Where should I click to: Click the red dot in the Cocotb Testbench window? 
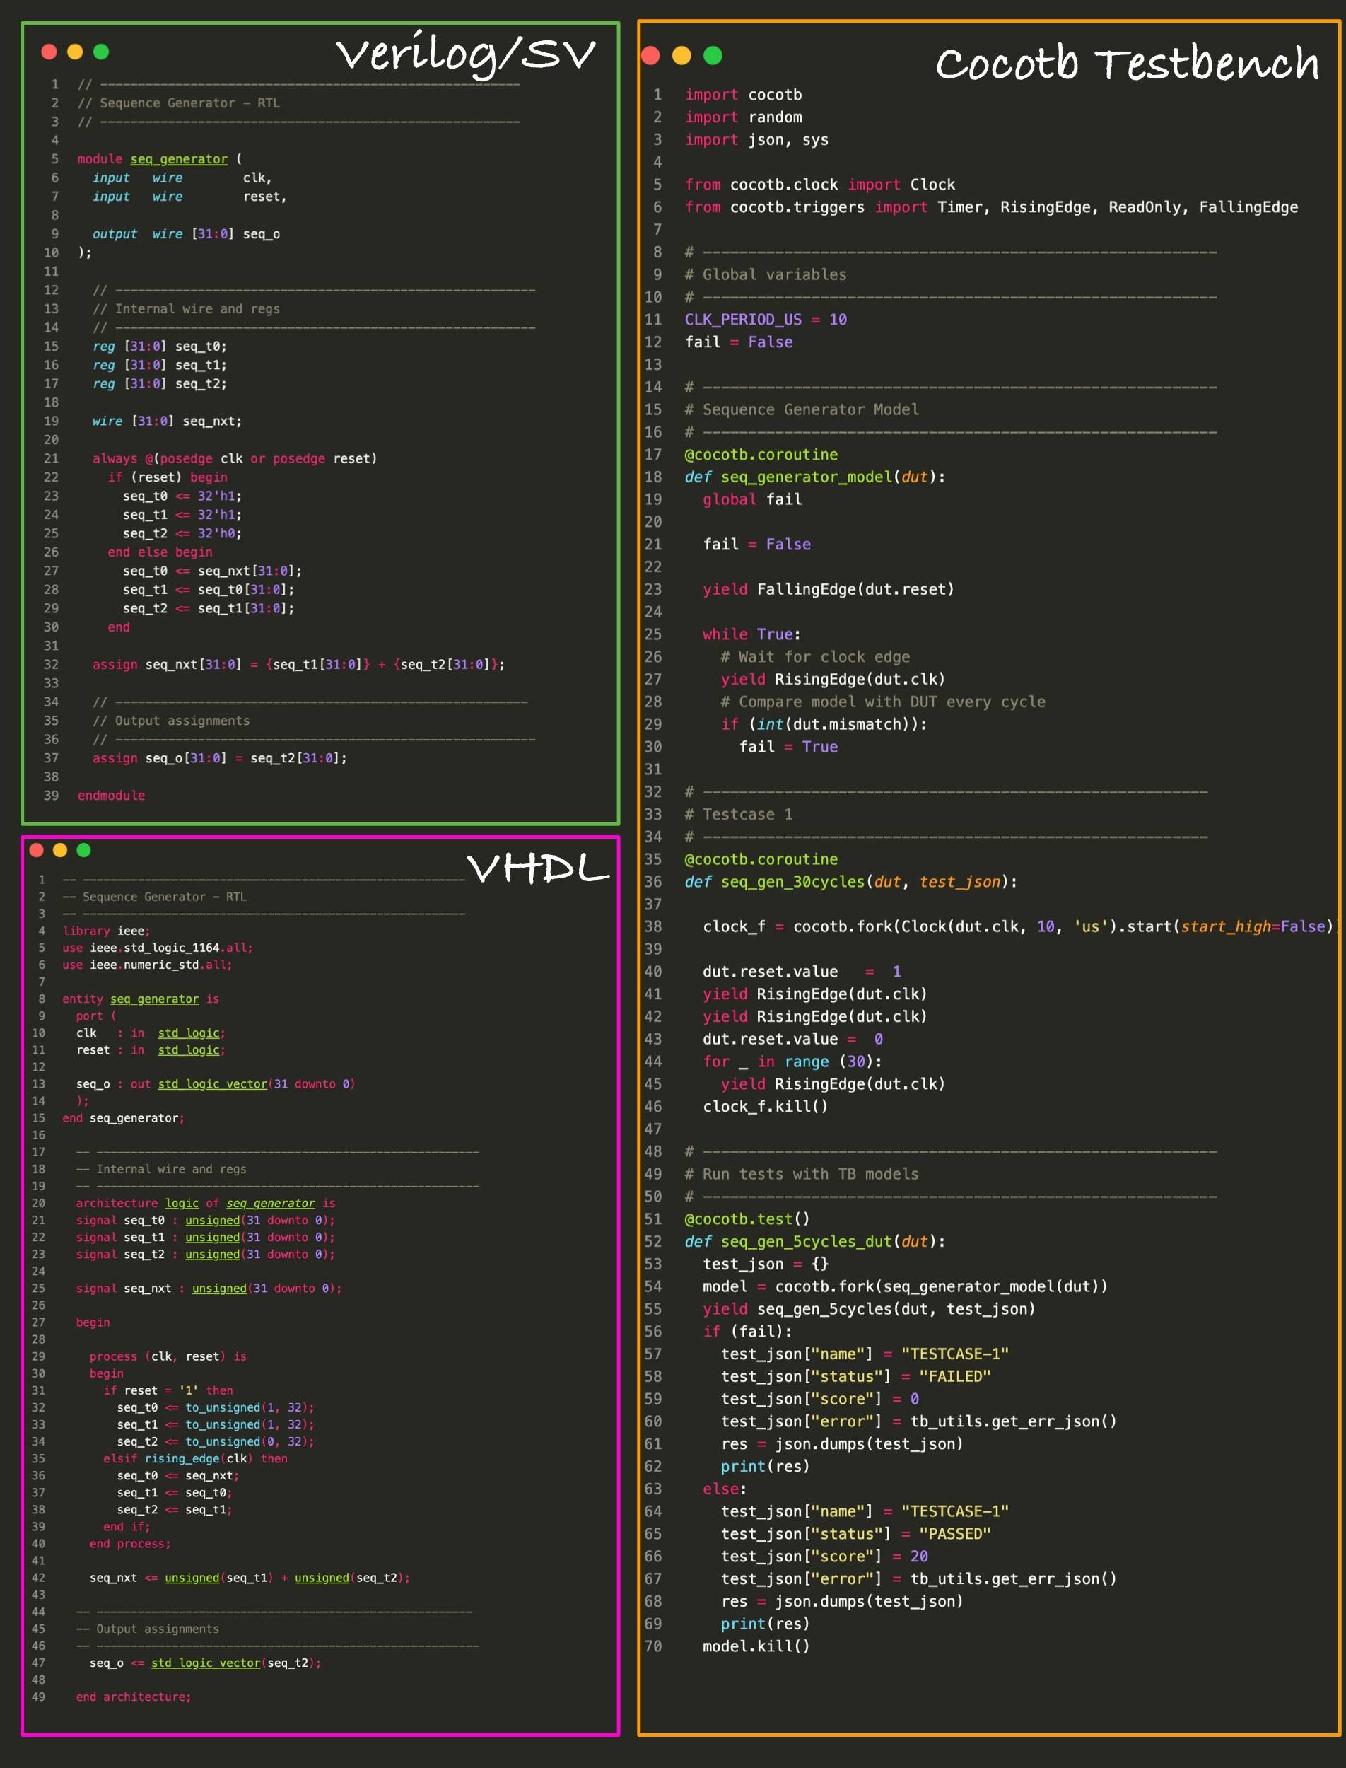pyautogui.click(x=650, y=55)
